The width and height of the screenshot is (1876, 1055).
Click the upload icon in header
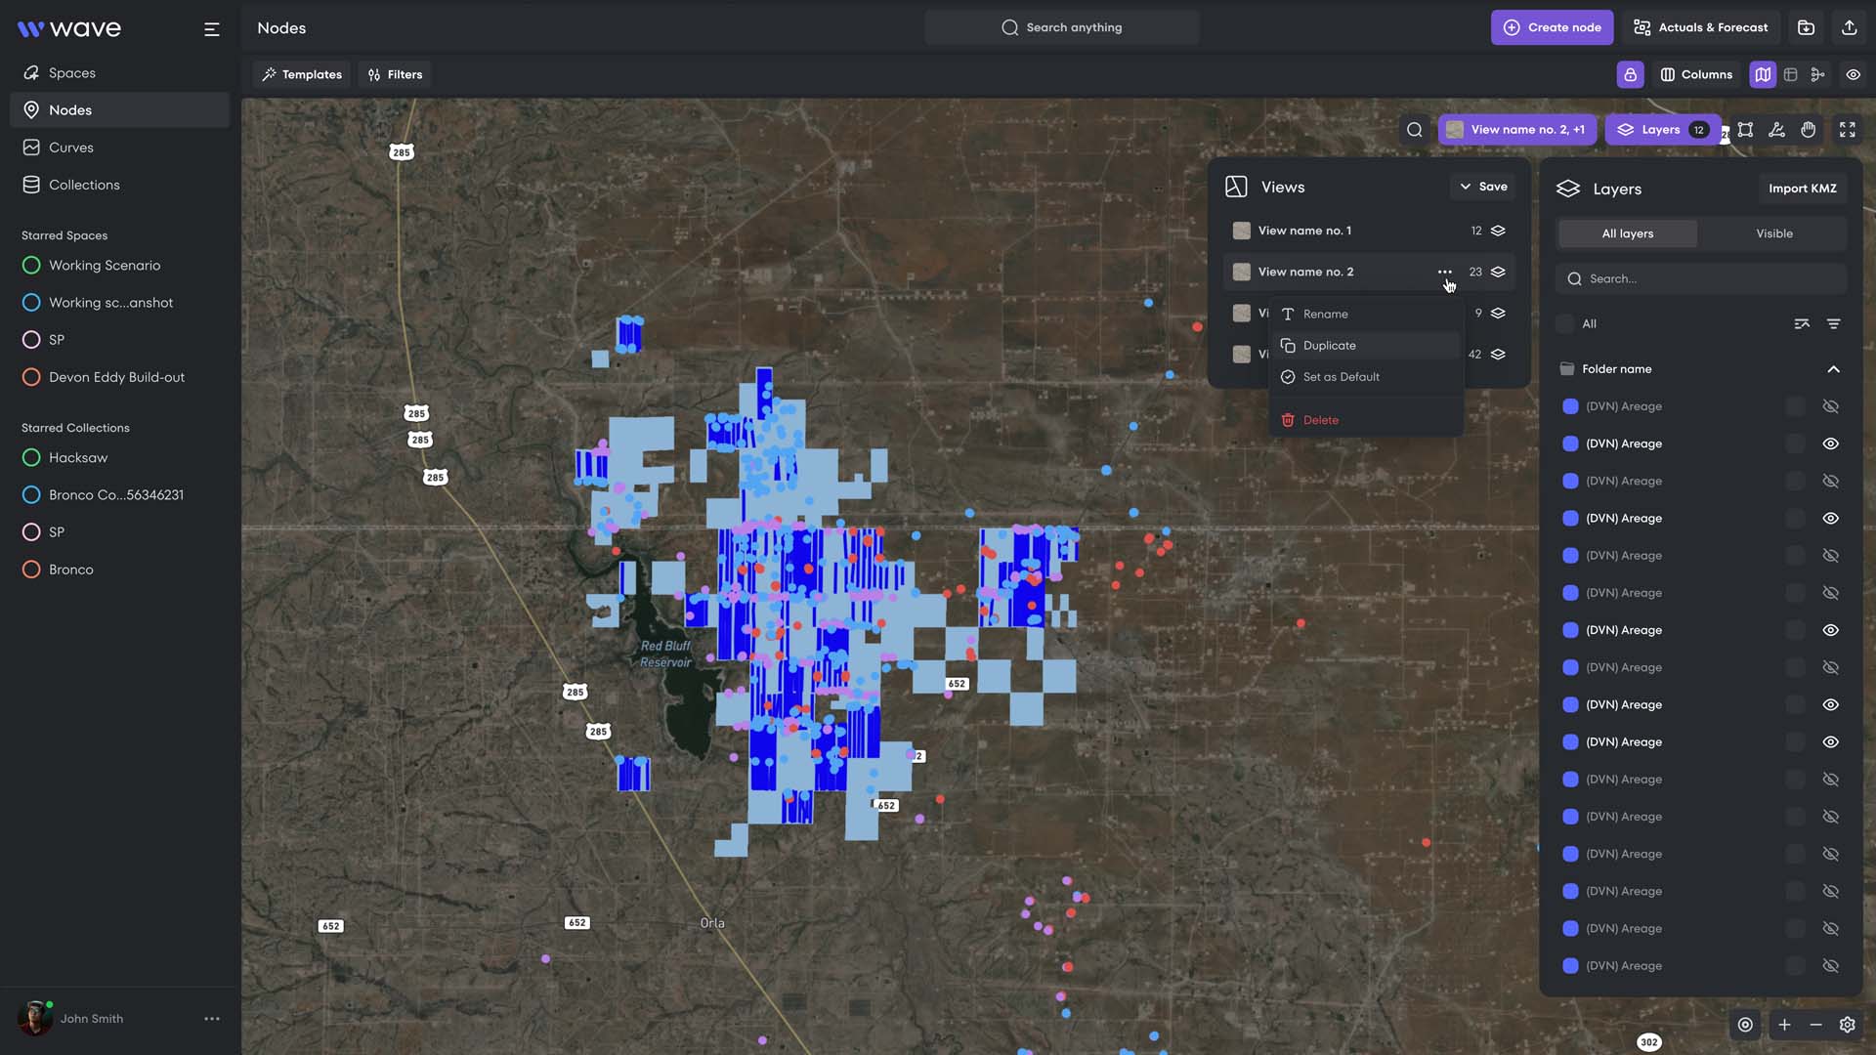tap(1849, 27)
